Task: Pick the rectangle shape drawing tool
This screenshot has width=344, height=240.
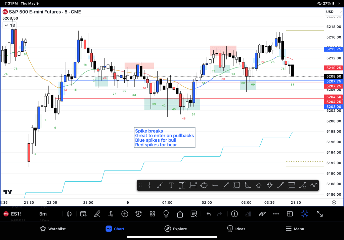Action: coord(236,185)
